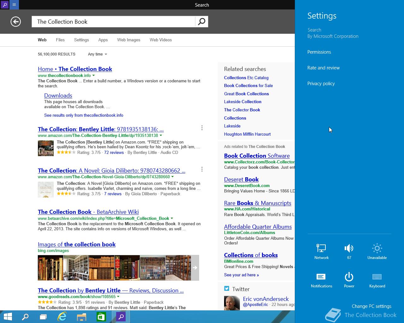Expand arrow beside Gioia Diliberto amazon URL
The width and height of the screenshot is (404, 323).
pyautogui.click(x=172, y=177)
